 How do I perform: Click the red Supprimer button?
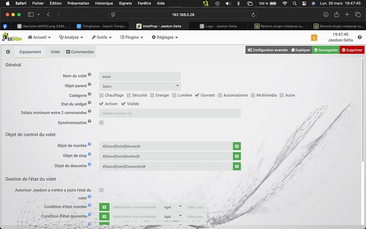(x=352, y=50)
